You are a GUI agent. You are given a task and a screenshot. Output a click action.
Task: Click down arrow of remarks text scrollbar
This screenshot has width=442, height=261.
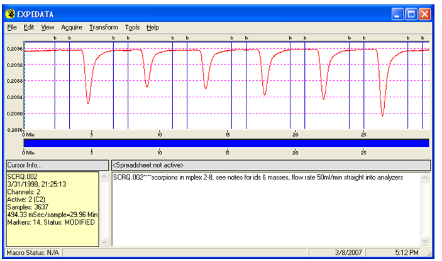pyautogui.click(x=424, y=240)
